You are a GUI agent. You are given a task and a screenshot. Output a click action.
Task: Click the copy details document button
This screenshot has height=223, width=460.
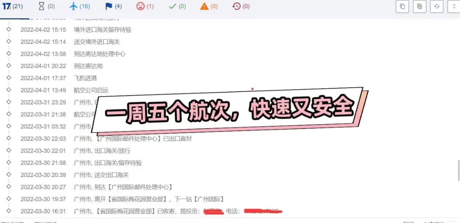click(420, 6)
